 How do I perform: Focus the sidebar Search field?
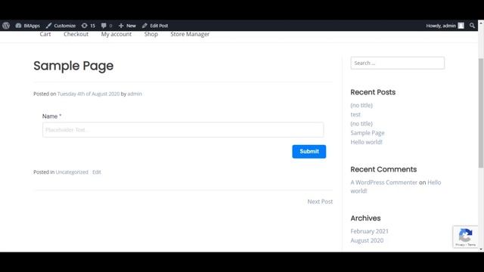(x=398, y=63)
